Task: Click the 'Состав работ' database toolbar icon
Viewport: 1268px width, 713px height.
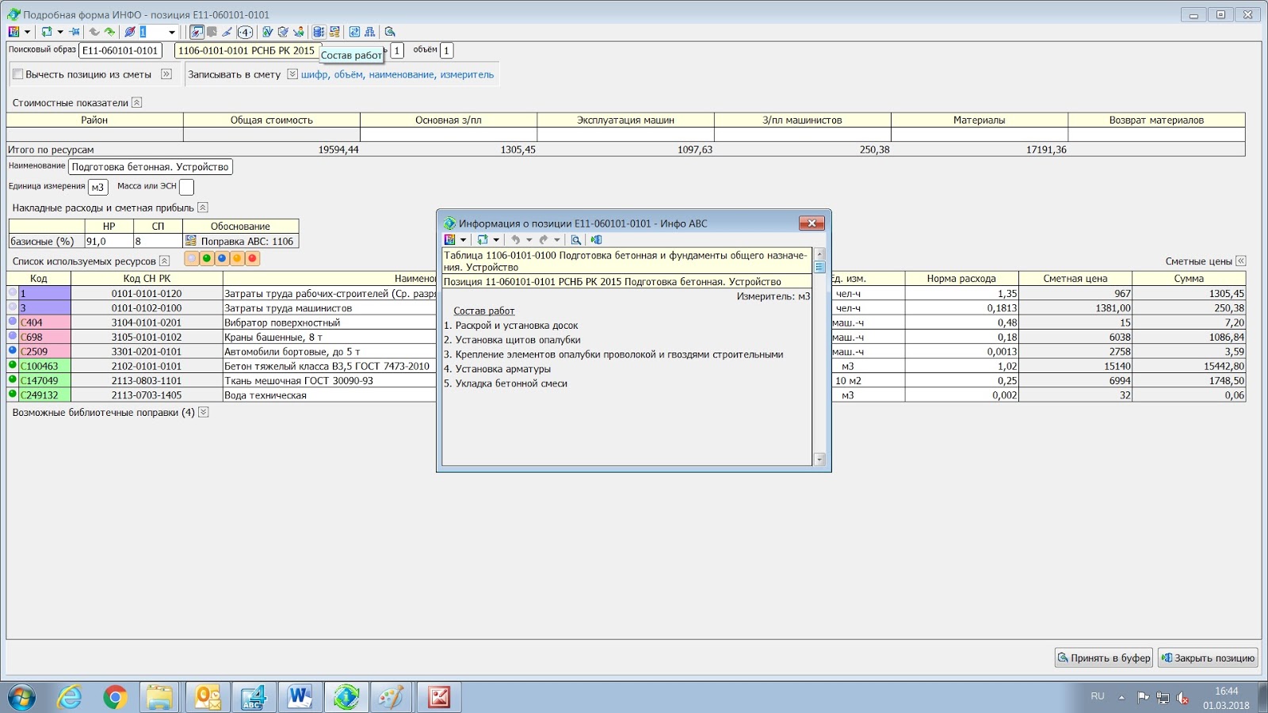Action: tap(319, 32)
